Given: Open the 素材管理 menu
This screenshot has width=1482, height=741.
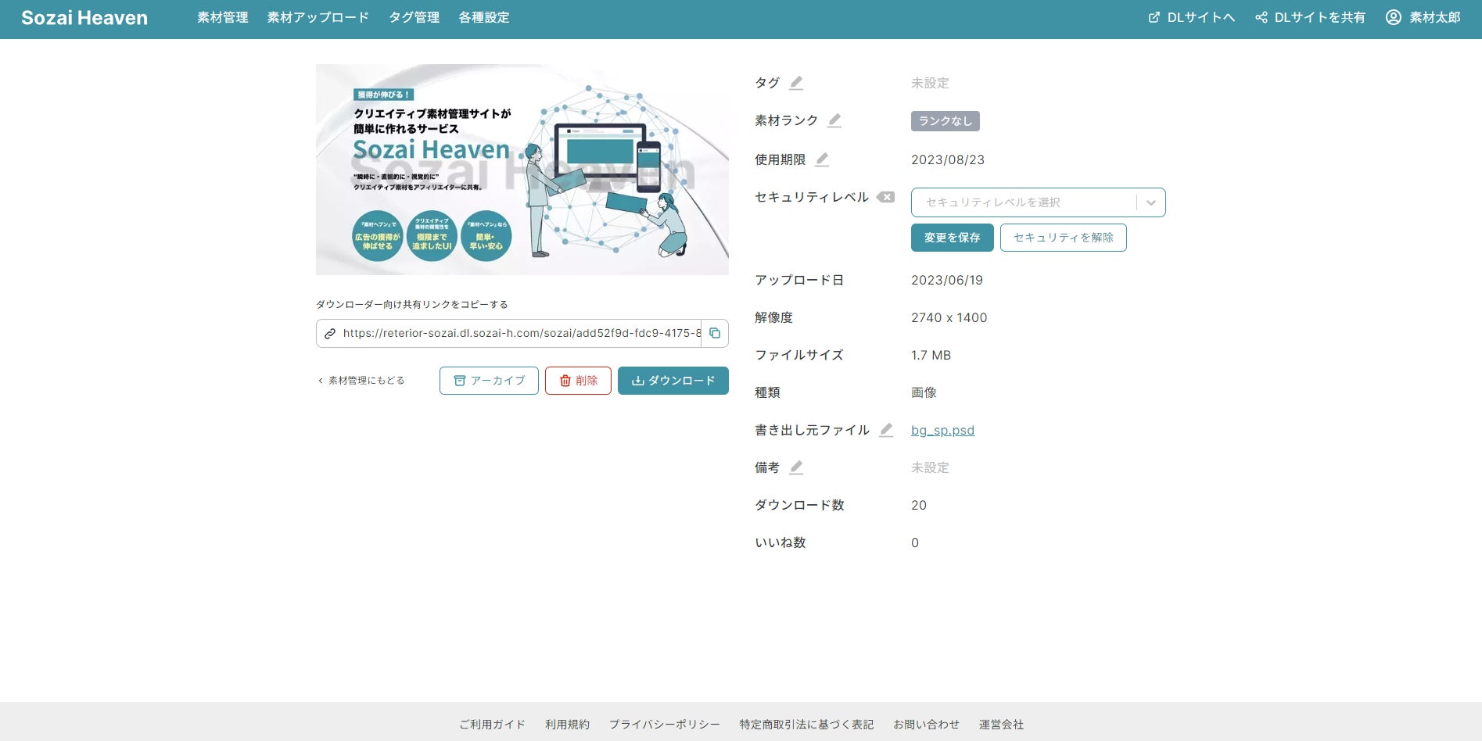Looking at the screenshot, I should click(x=223, y=17).
